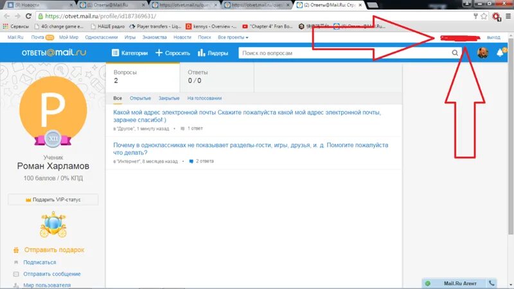Open Почта in the top navigation
This screenshot has height=289, width=514.
tap(37, 37)
